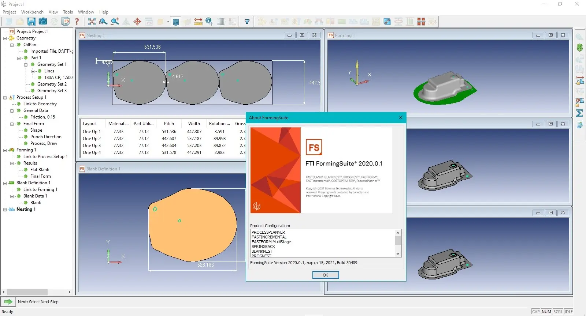Click the project tree horizontal scrollbar thumb
Screen dimensions: 586x316
point(27,292)
